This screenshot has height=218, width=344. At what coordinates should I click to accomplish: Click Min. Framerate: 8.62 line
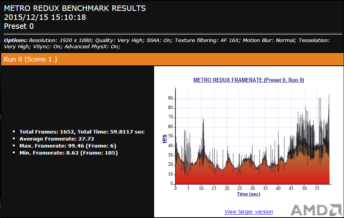[68, 153]
